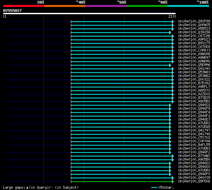Screen dimensions: 212x190
Task: Click the UniRef100_A9U5B1 label
Action: click(194, 101)
